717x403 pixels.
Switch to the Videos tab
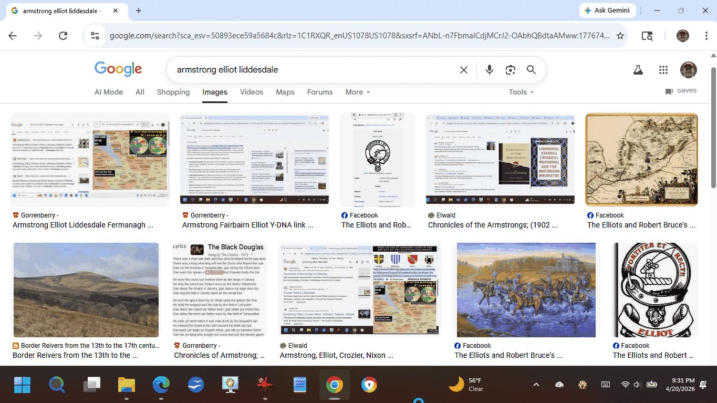[251, 92]
